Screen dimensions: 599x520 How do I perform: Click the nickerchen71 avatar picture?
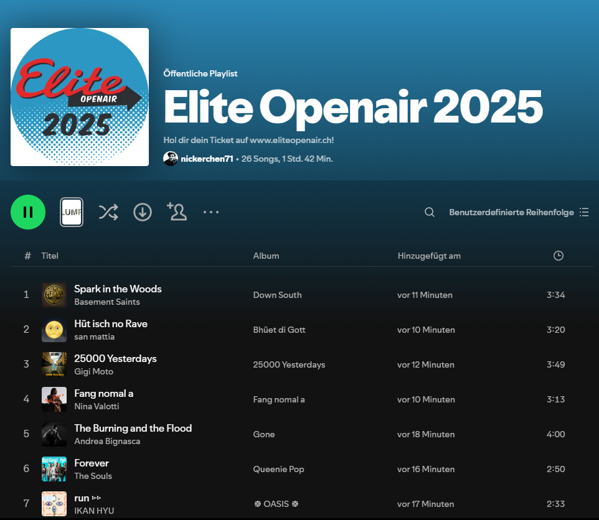(x=171, y=159)
